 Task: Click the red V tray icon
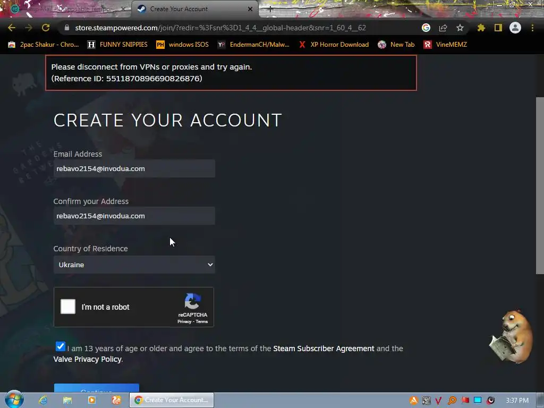tap(438, 401)
